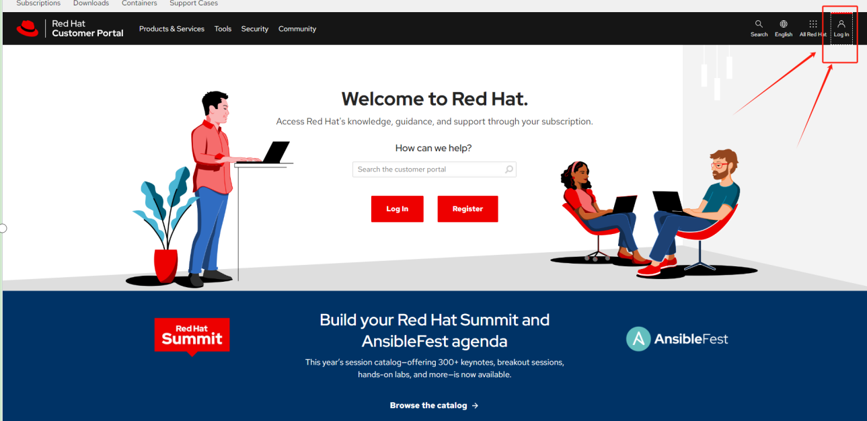Click the Welcome to Red Hat. heading

(x=435, y=99)
